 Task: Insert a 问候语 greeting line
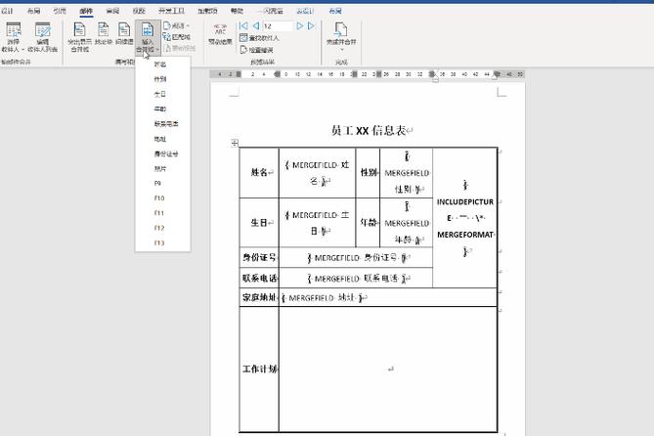124,34
